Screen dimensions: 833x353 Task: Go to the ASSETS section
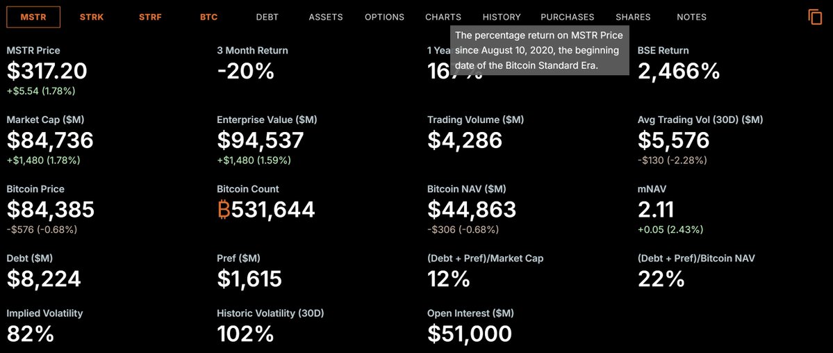[327, 17]
